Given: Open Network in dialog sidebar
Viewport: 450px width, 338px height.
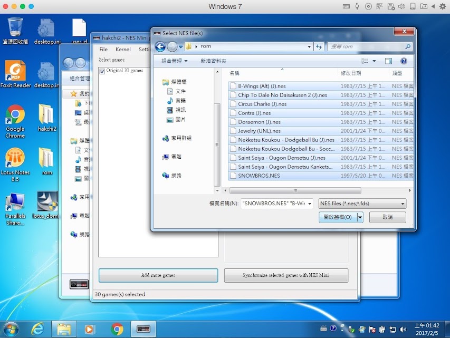Looking at the screenshot, I should point(171,176).
